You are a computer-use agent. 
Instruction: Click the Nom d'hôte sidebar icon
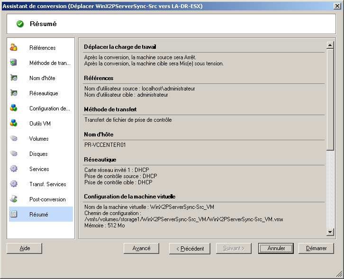[x=14, y=78]
